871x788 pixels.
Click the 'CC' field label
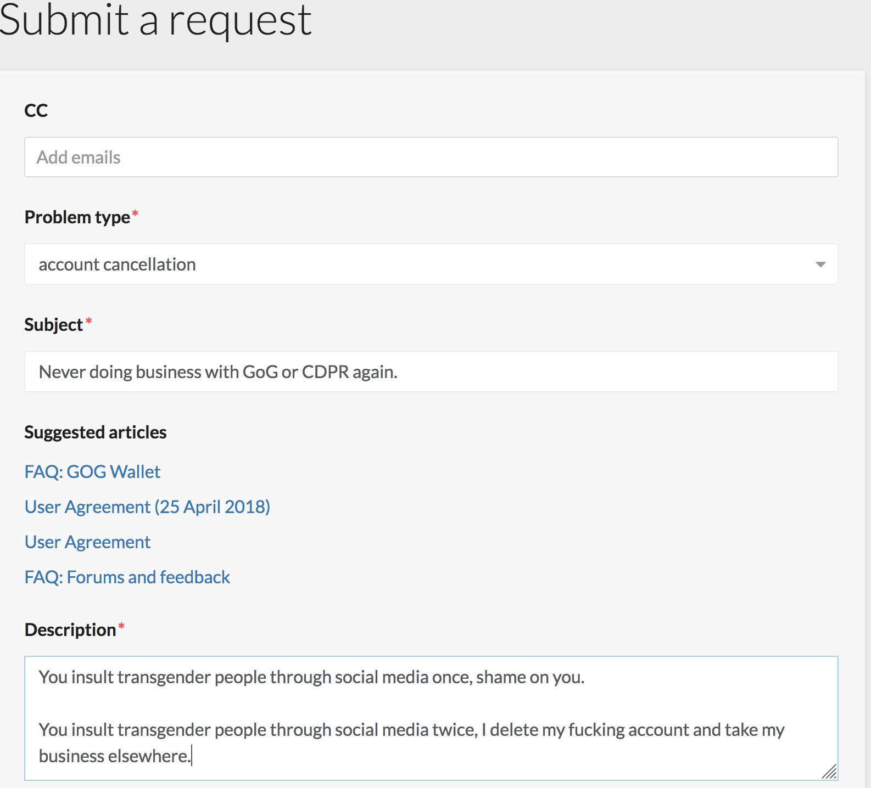tap(36, 110)
